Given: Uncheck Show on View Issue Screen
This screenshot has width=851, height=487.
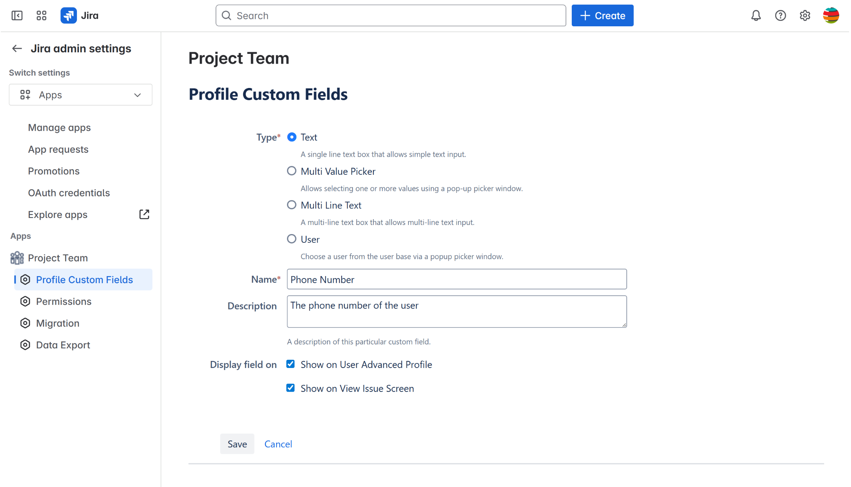Looking at the screenshot, I should coord(291,388).
